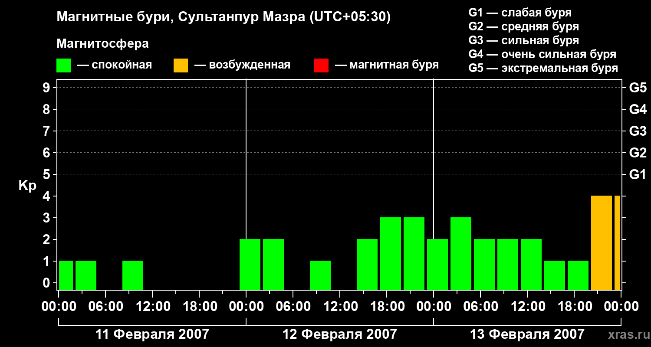Select the 'G2 — средняя буря' description

[523, 26]
